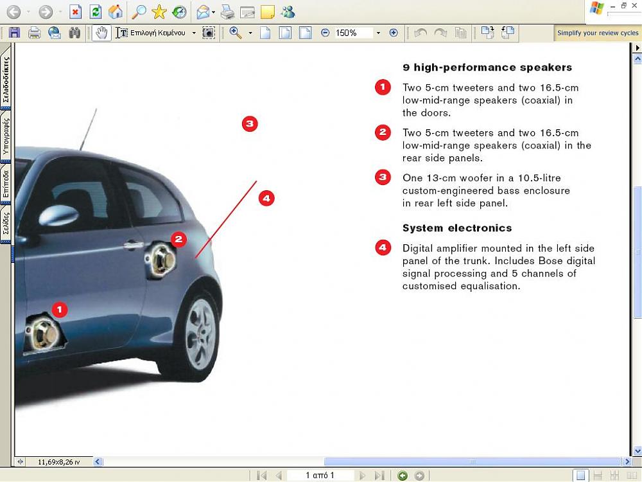This screenshot has height=482, width=642.
Task: Toggle the navigation pane splitter button
Action: pyautogui.click(x=20, y=462)
